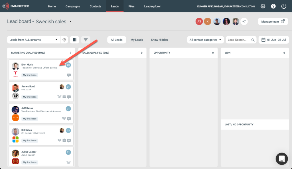Expand the Swedish sales lead board dropdown
The width and height of the screenshot is (292, 169).
point(70,21)
